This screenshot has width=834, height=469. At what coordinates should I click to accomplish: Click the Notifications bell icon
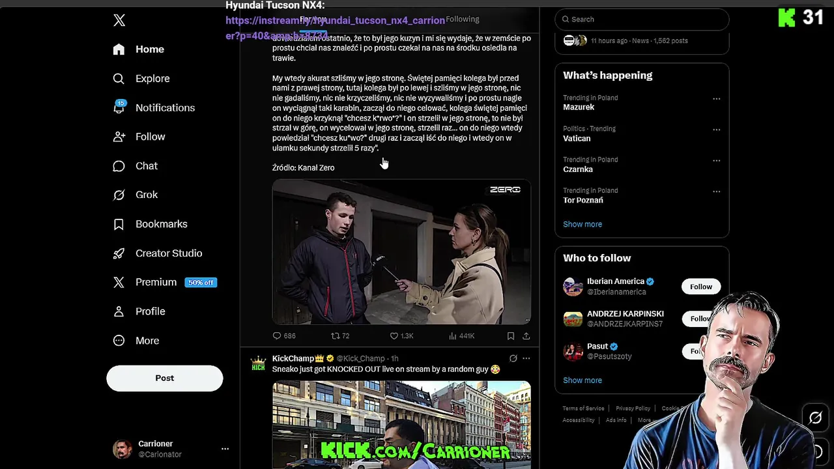pos(119,108)
